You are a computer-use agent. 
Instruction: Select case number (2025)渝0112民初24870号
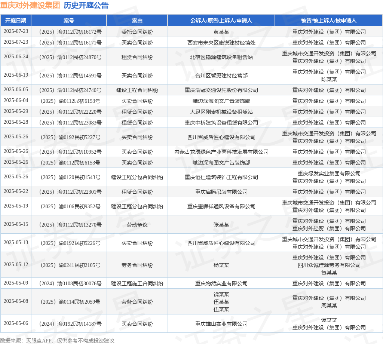(x=70, y=57)
